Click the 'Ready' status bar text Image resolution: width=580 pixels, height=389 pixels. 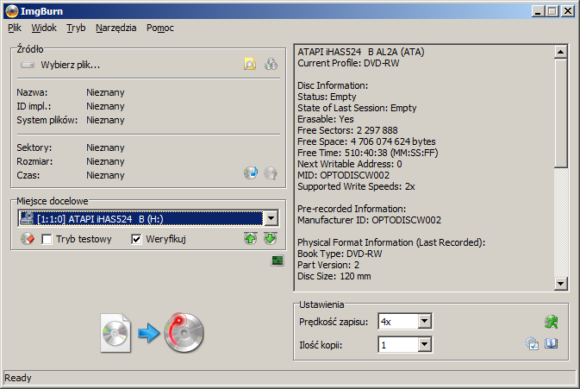[18, 378]
